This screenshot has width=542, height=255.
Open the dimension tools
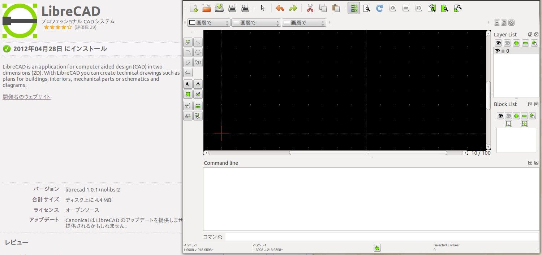pyautogui.click(x=198, y=84)
